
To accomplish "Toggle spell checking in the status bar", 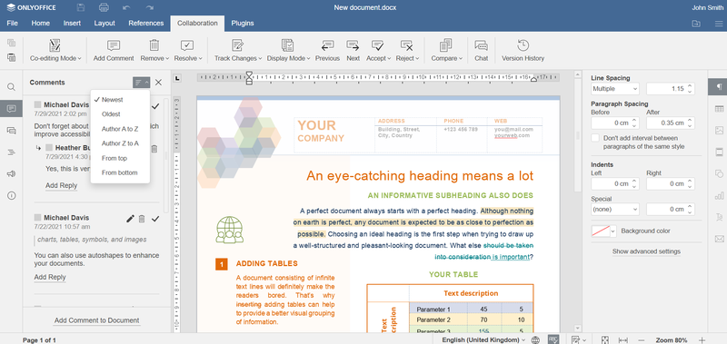I will coord(553,339).
